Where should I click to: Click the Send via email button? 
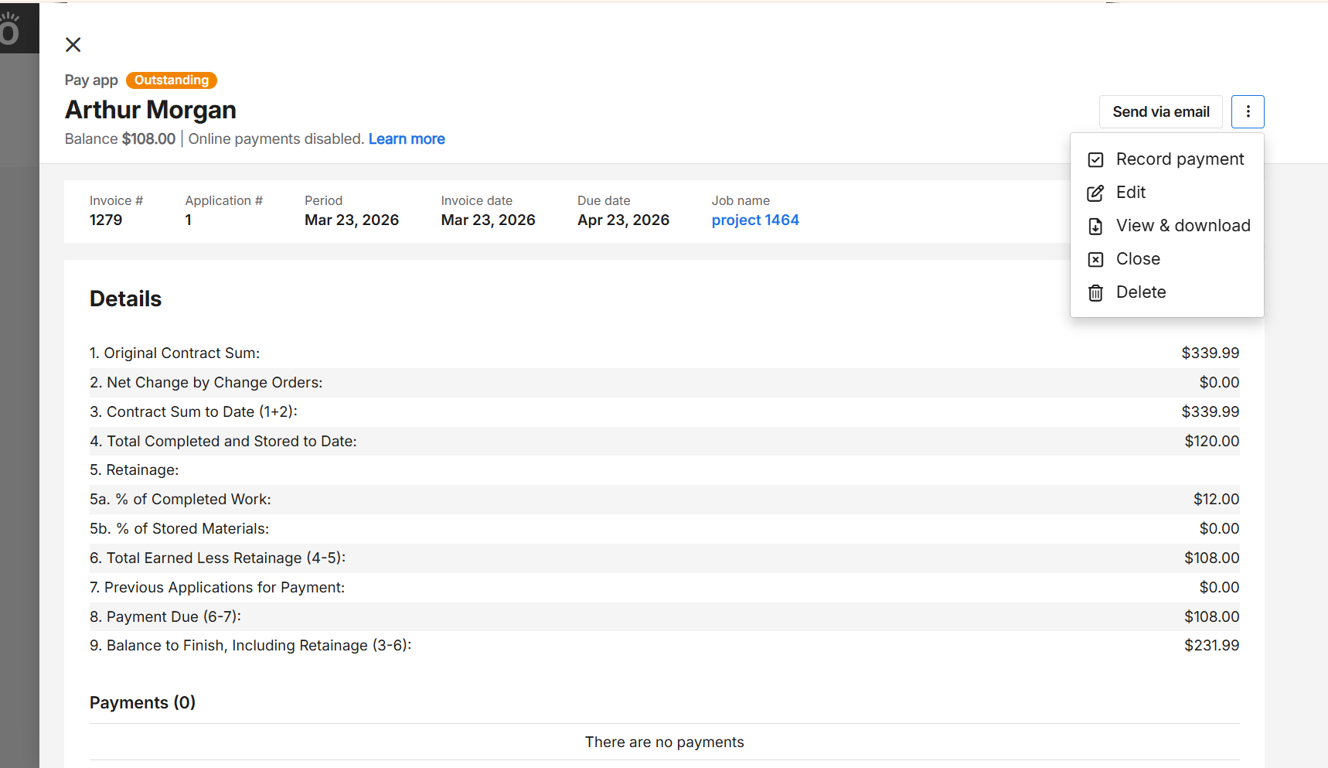click(1160, 112)
